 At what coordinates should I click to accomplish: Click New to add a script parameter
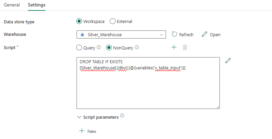click(x=88, y=131)
